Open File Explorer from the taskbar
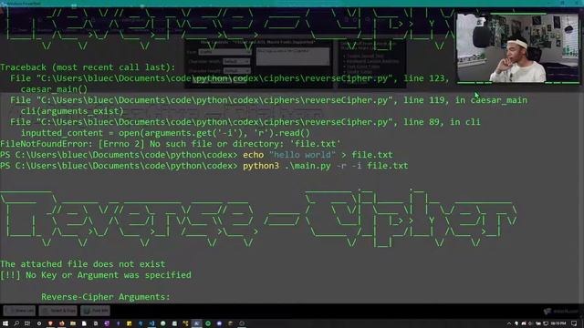584x328 pixels. pyautogui.click(x=73, y=323)
